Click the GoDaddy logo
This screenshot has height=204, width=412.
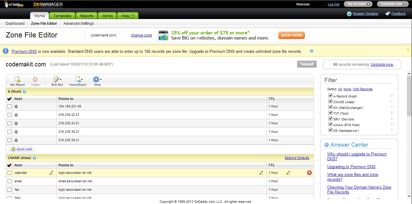pyautogui.click(x=14, y=4)
